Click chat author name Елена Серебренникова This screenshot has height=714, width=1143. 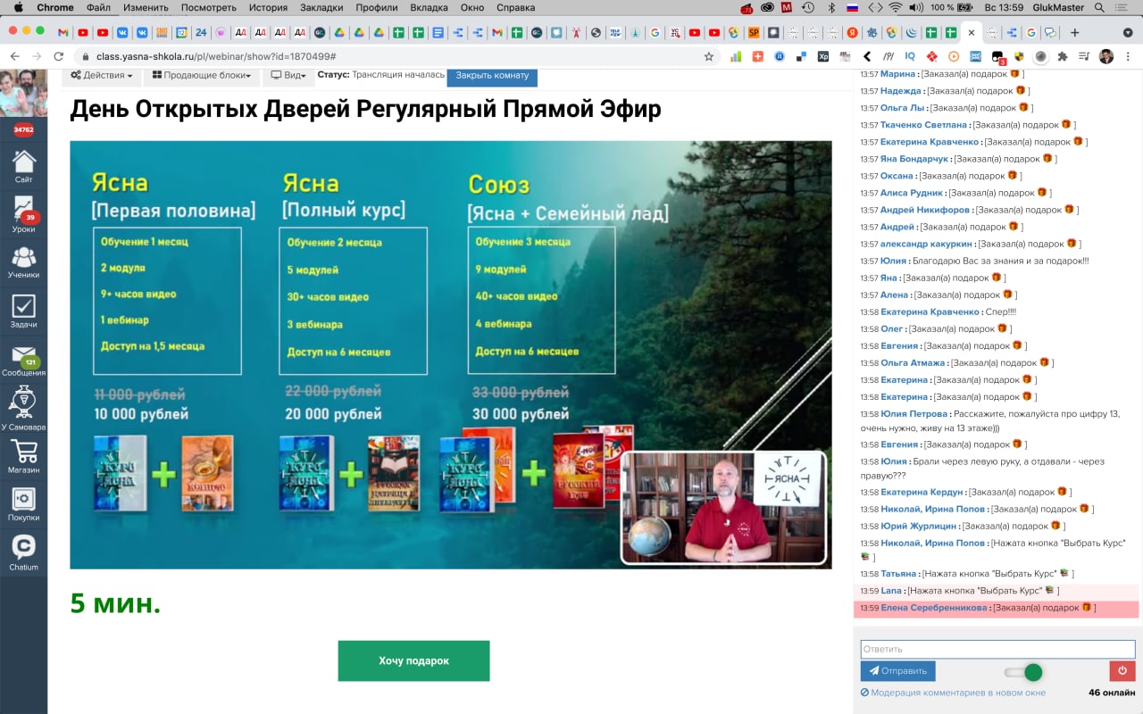coord(935,608)
